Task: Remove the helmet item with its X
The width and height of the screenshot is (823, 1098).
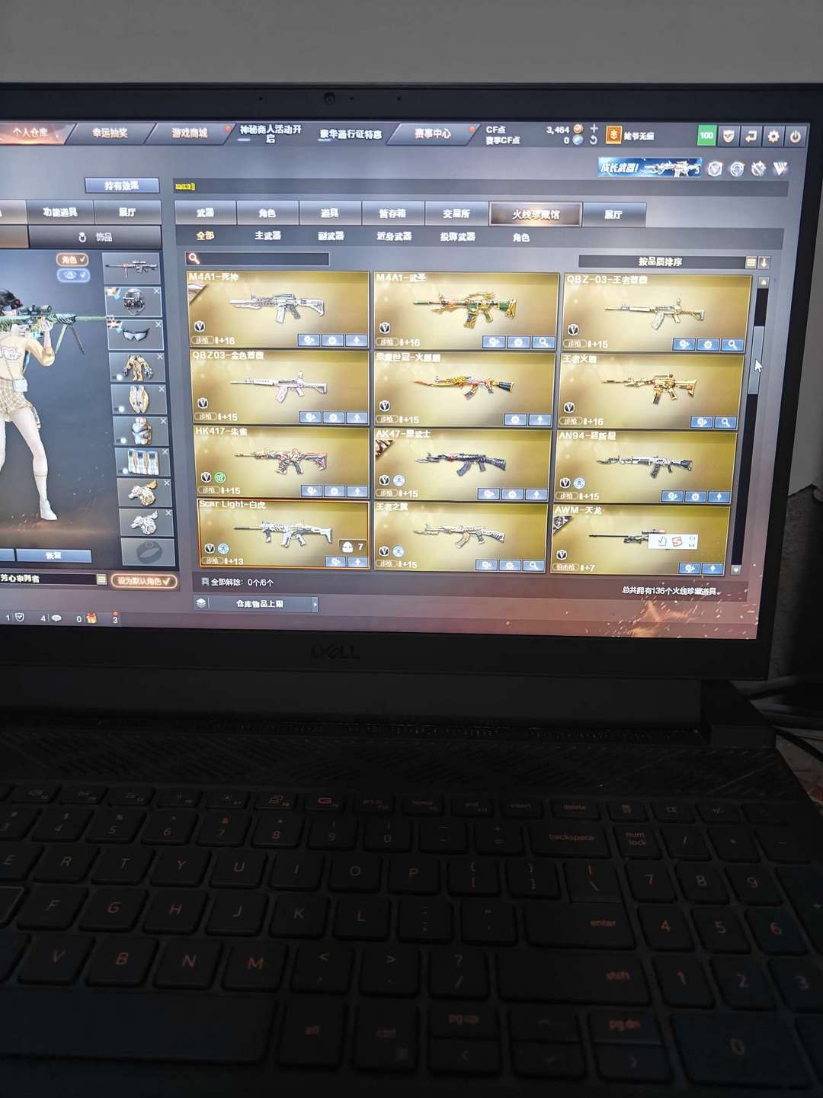Action: click(x=156, y=291)
